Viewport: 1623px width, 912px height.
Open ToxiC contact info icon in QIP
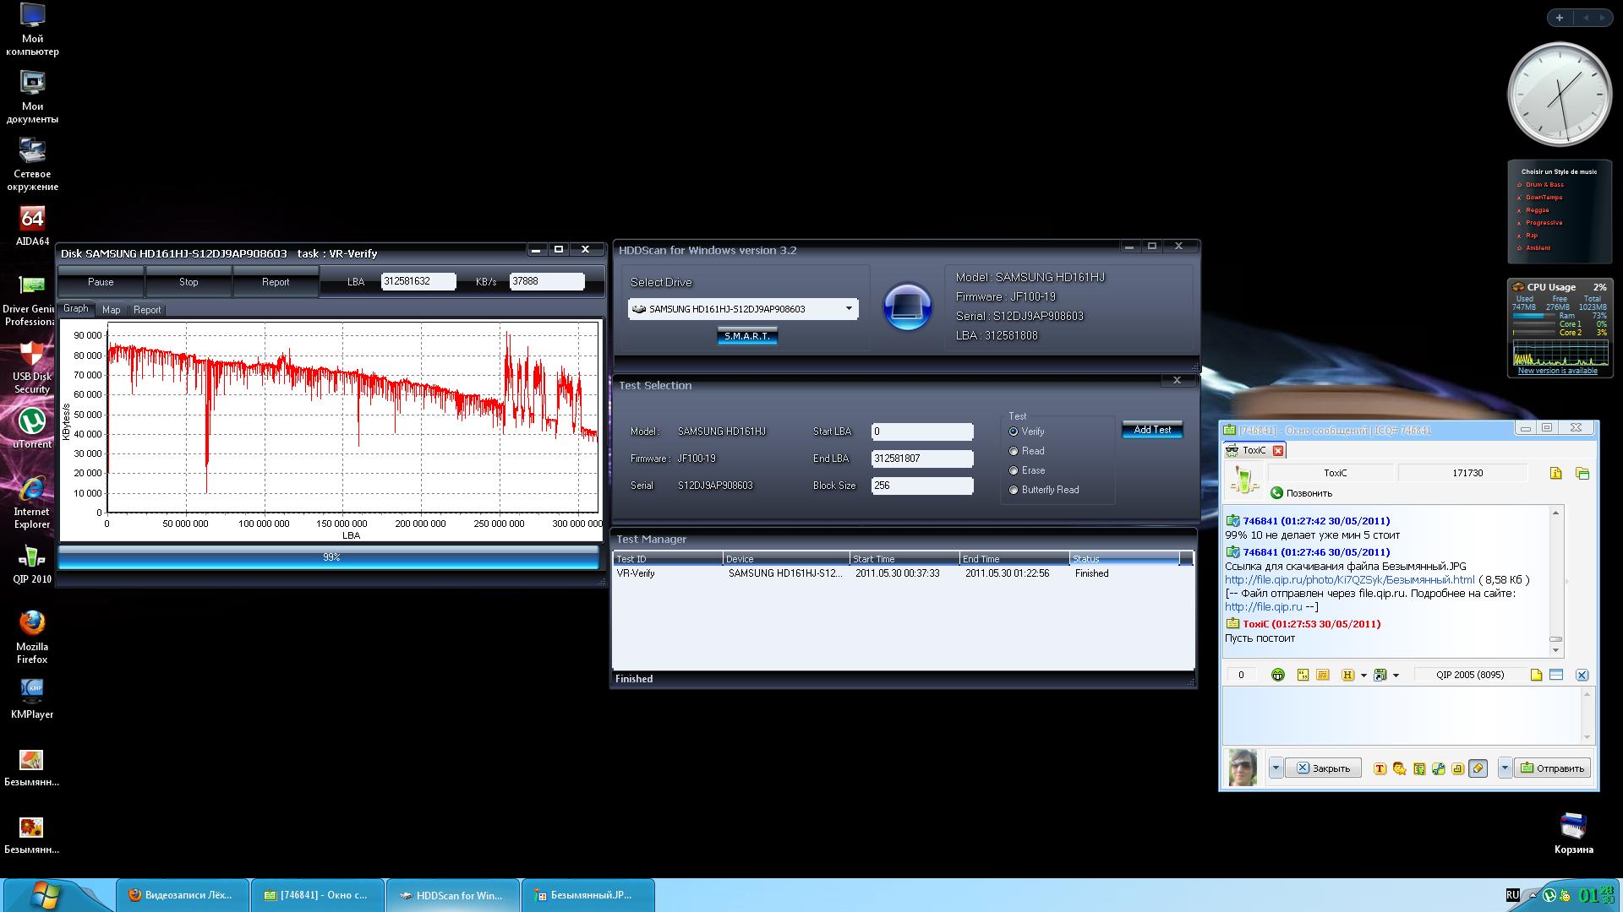[x=1555, y=473]
